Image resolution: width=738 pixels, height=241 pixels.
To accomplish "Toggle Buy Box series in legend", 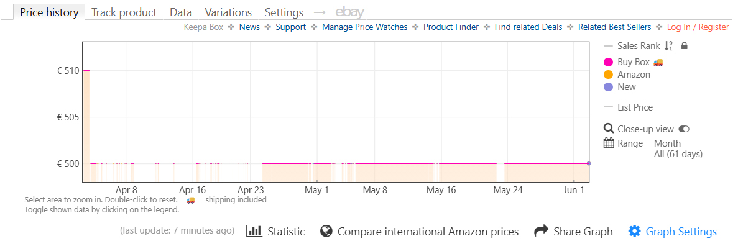I will click(634, 62).
